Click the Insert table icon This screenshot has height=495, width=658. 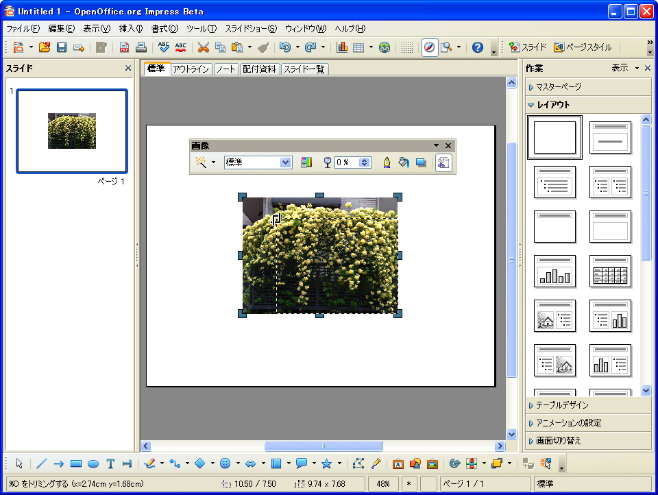point(358,47)
